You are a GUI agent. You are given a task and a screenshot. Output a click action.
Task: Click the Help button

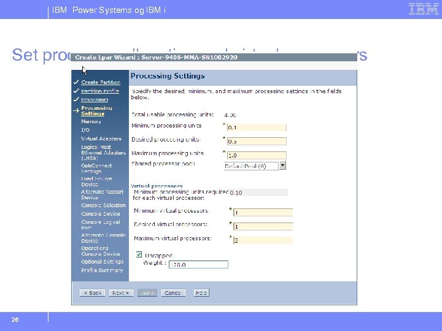point(201,293)
